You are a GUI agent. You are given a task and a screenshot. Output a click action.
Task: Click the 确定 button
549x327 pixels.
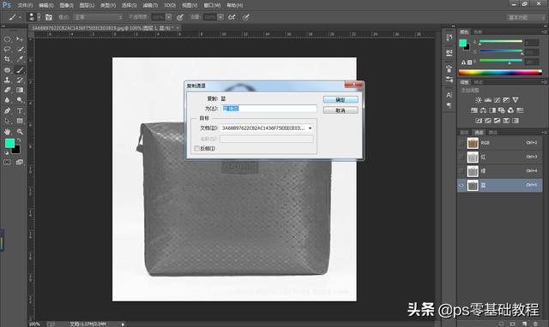coord(341,100)
